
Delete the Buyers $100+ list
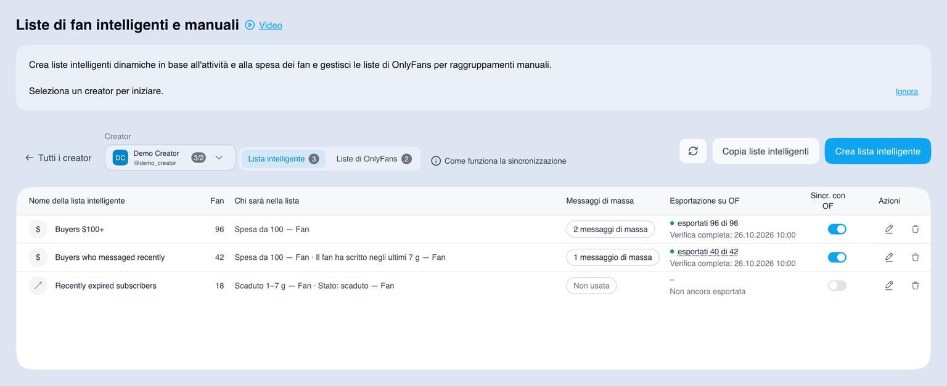point(916,229)
